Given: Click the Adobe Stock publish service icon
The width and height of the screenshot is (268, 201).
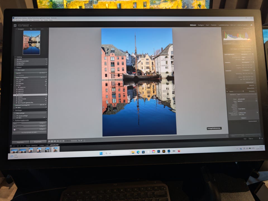Looking at the screenshot, I should (15, 126).
